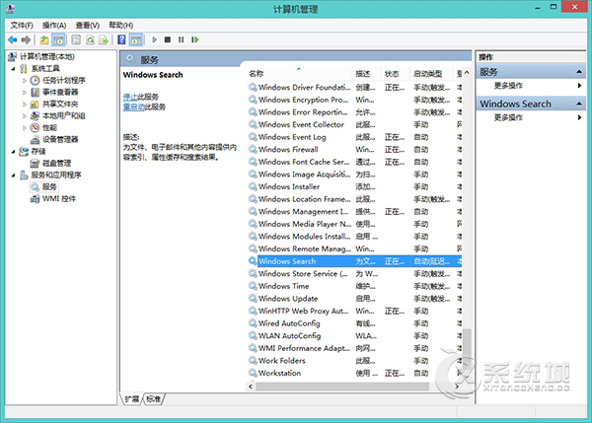
Task: Select 事件查看器 in the tree
Action: tap(60, 92)
